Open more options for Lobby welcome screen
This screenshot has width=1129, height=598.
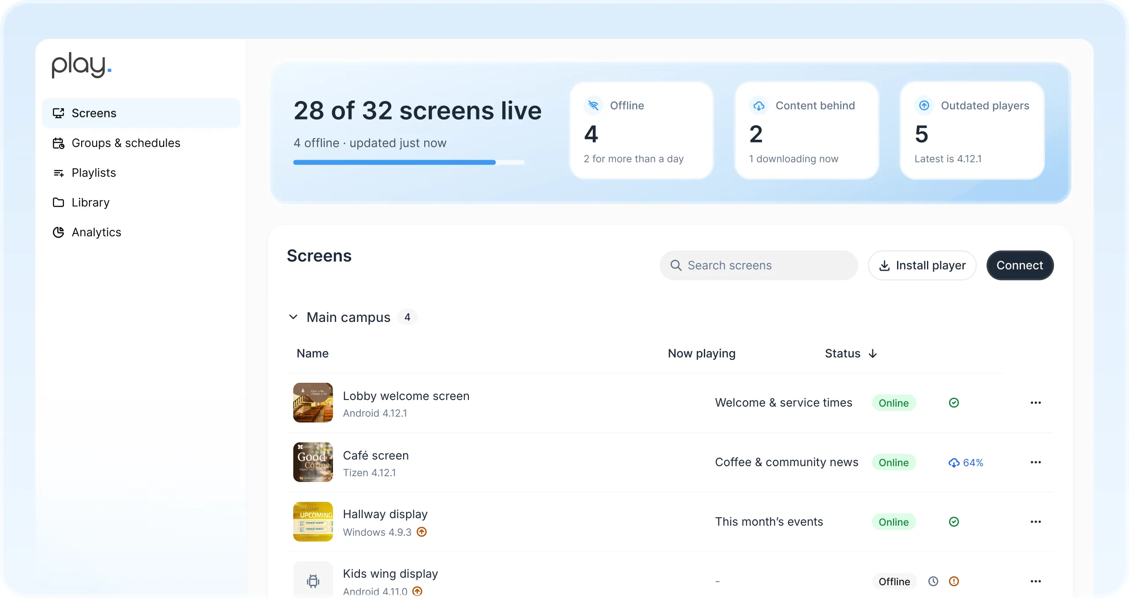pyautogui.click(x=1036, y=403)
